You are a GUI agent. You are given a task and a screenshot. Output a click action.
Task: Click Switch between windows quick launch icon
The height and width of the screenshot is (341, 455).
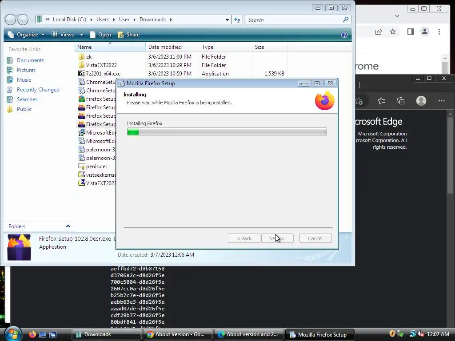53,334
